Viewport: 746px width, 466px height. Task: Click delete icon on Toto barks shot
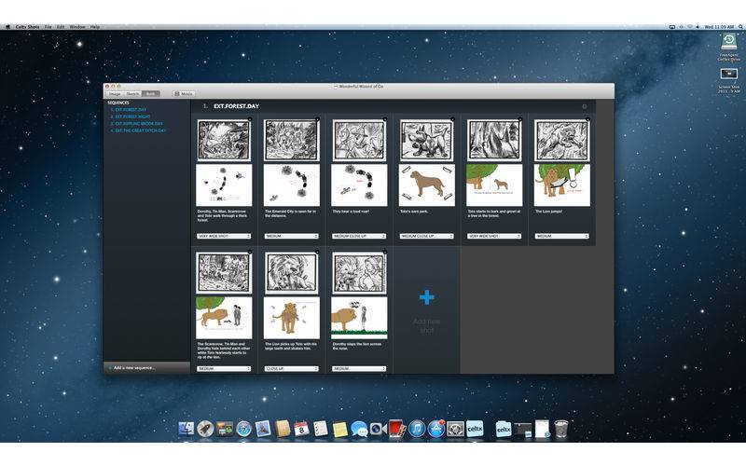pyautogui.click(x=520, y=119)
